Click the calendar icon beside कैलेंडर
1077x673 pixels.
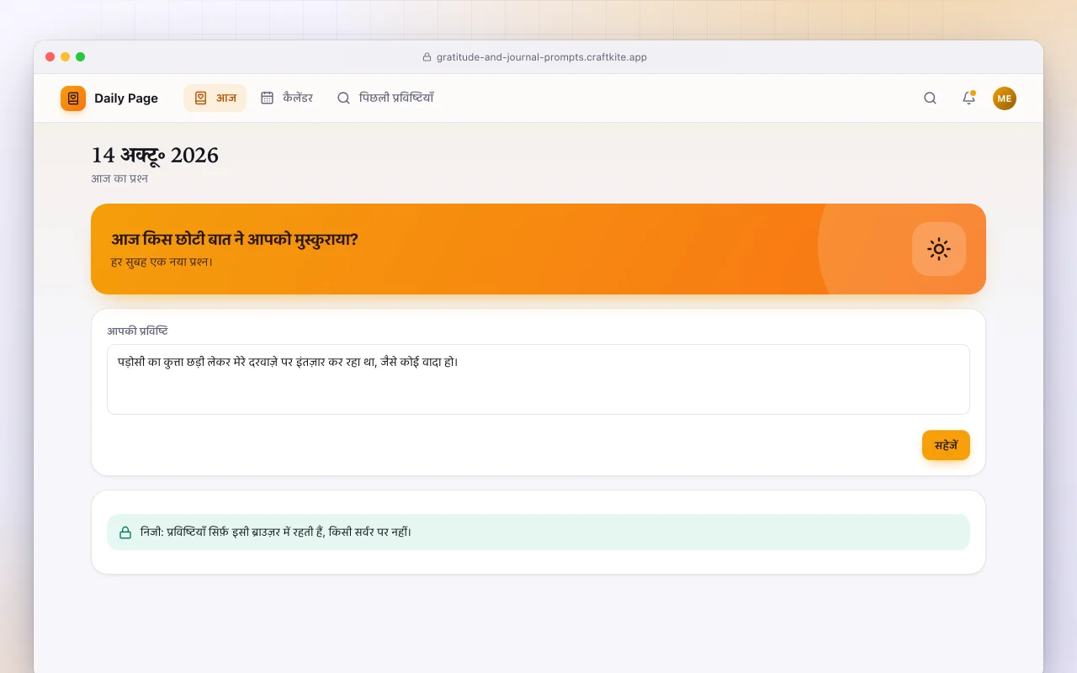267,98
